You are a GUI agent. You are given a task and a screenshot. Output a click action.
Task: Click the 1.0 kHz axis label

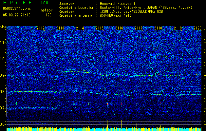[x=3, y=59]
